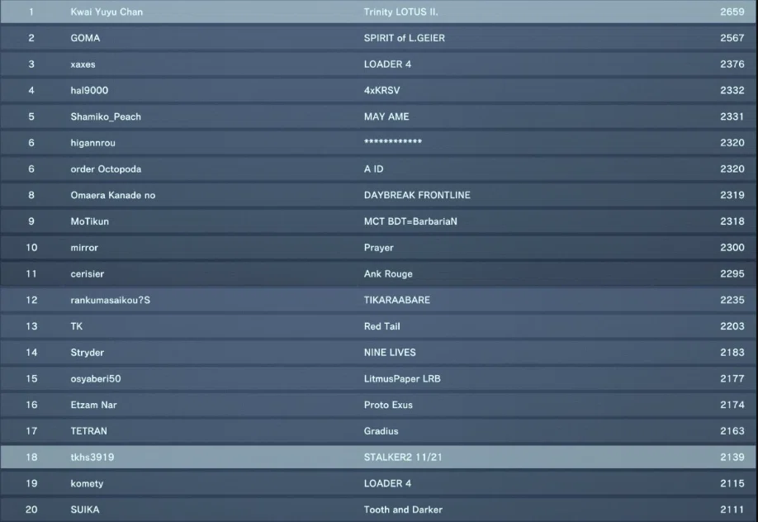
Task: Click the "A ID" entry
Action: (x=374, y=168)
